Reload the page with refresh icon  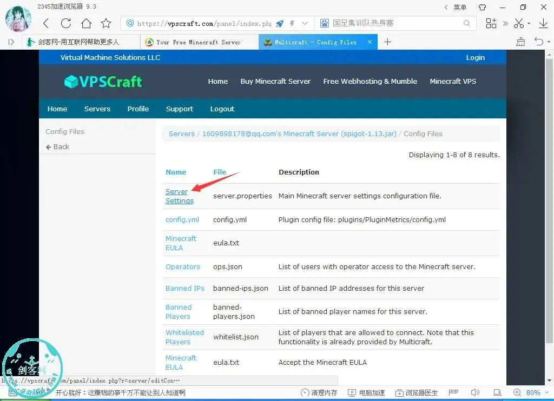66,23
